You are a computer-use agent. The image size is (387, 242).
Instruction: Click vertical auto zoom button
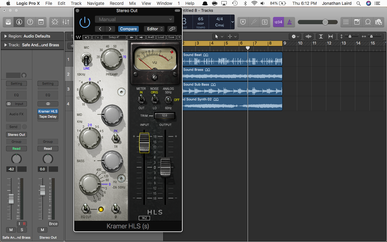[321, 36]
